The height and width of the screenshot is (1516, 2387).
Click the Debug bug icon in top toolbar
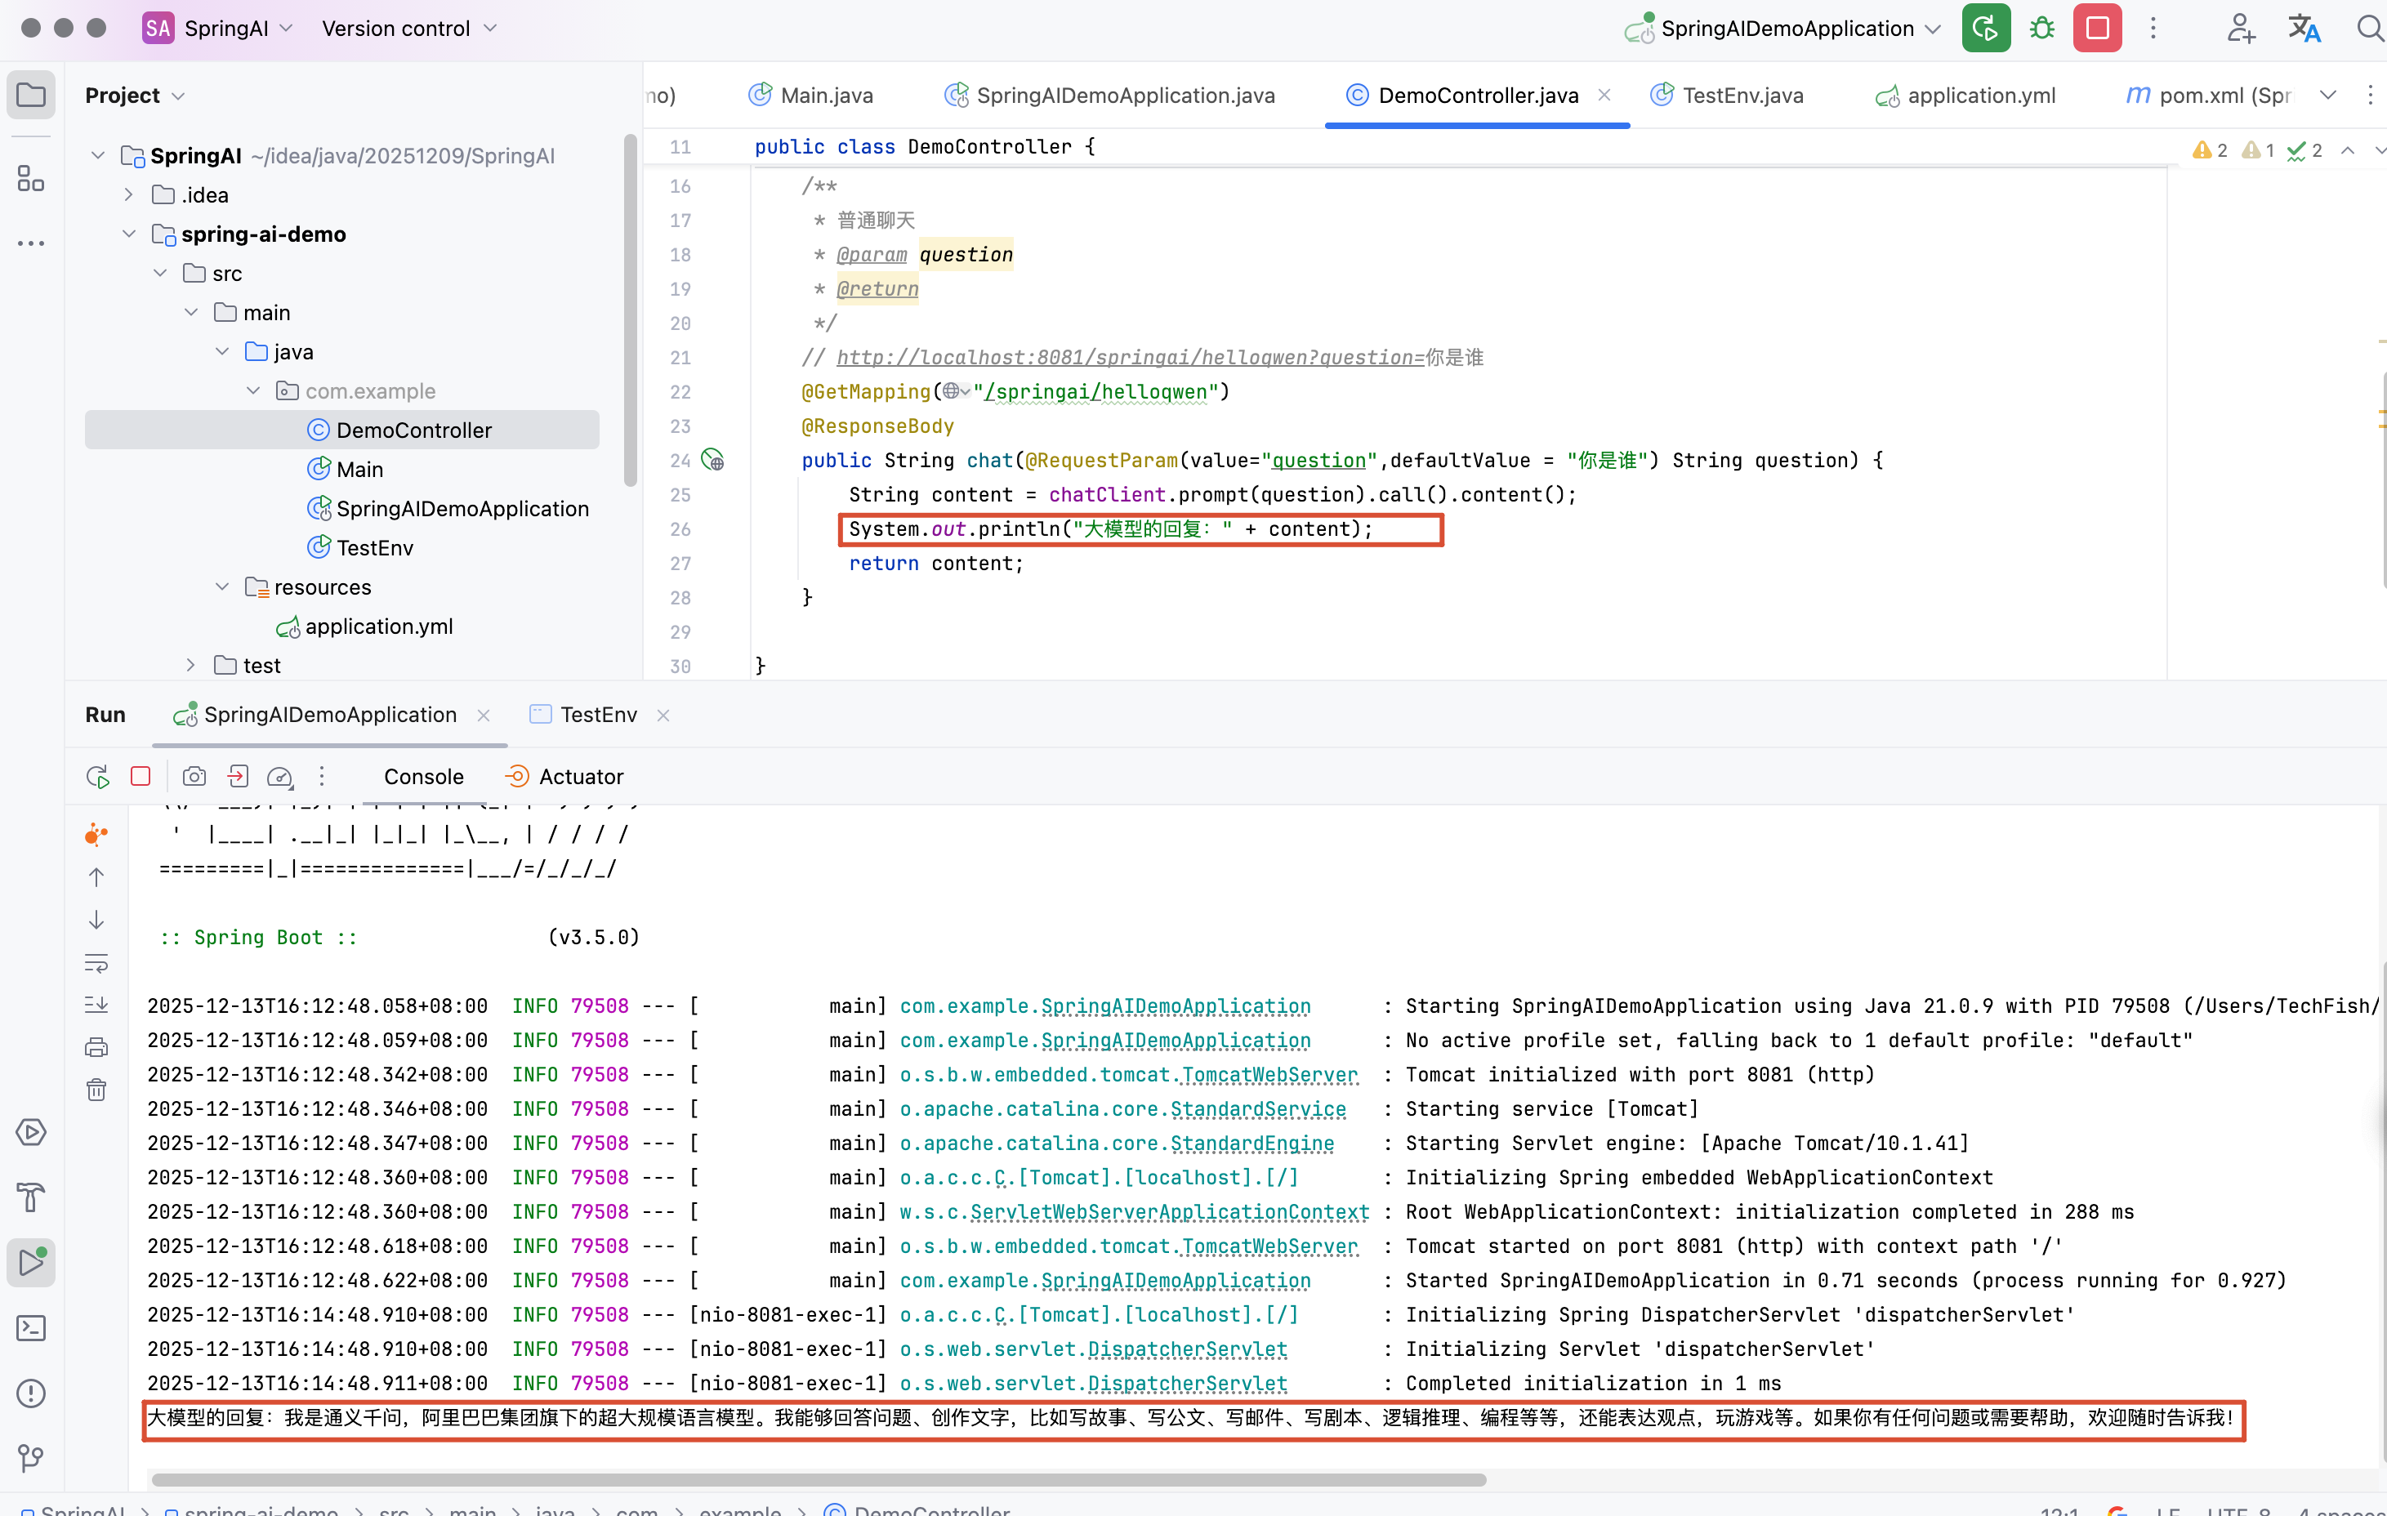(x=2041, y=29)
